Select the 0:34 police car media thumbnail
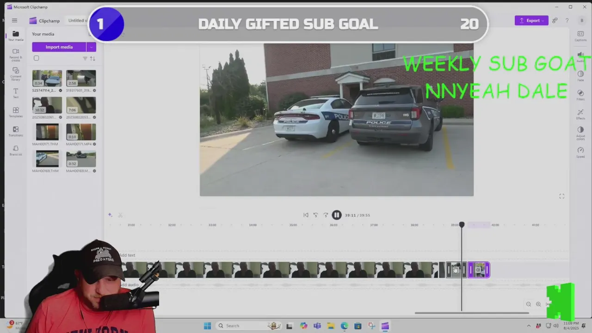 (x=47, y=78)
